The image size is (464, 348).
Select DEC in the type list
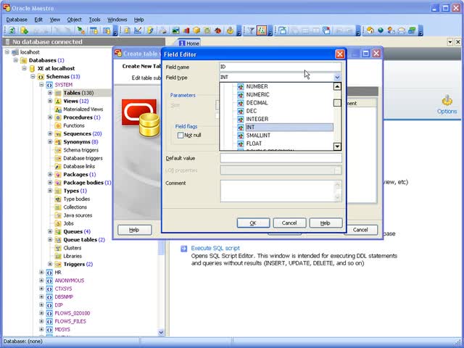(252, 111)
